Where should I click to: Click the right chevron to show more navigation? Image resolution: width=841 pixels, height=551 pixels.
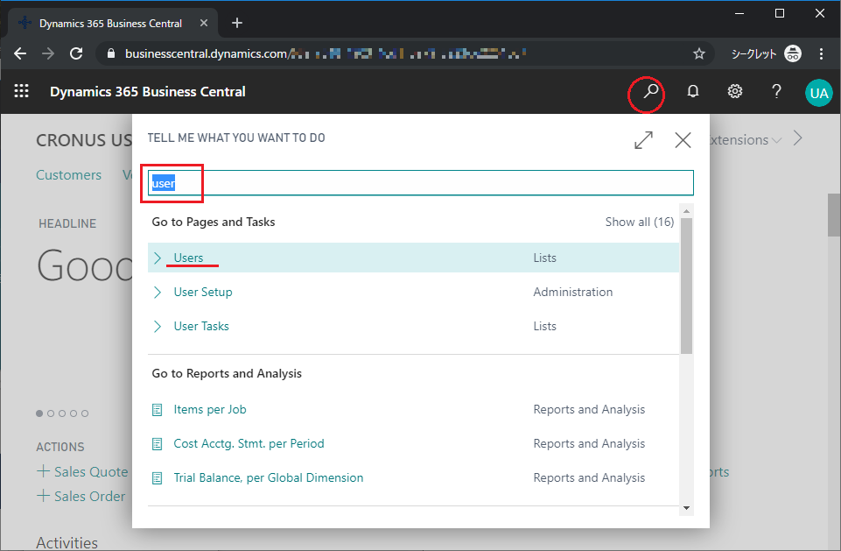point(798,138)
